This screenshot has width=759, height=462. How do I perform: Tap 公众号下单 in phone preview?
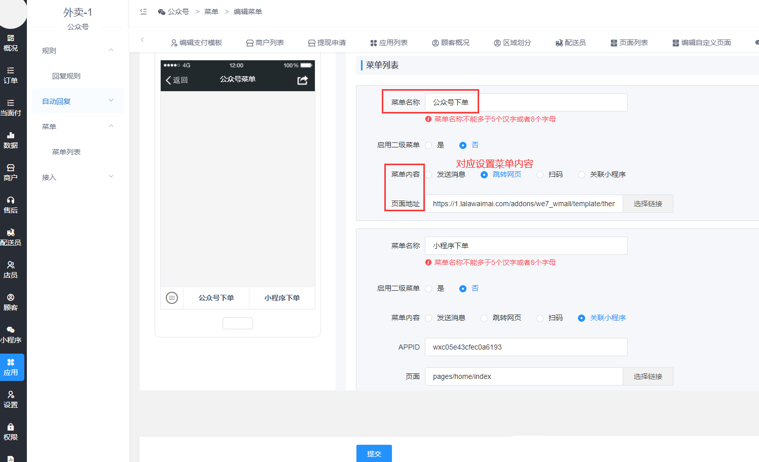pyautogui.click(x=216, y=298)
